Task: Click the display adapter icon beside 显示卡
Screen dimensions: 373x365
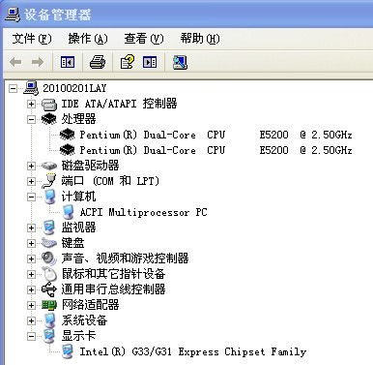Action: point(49,336)
